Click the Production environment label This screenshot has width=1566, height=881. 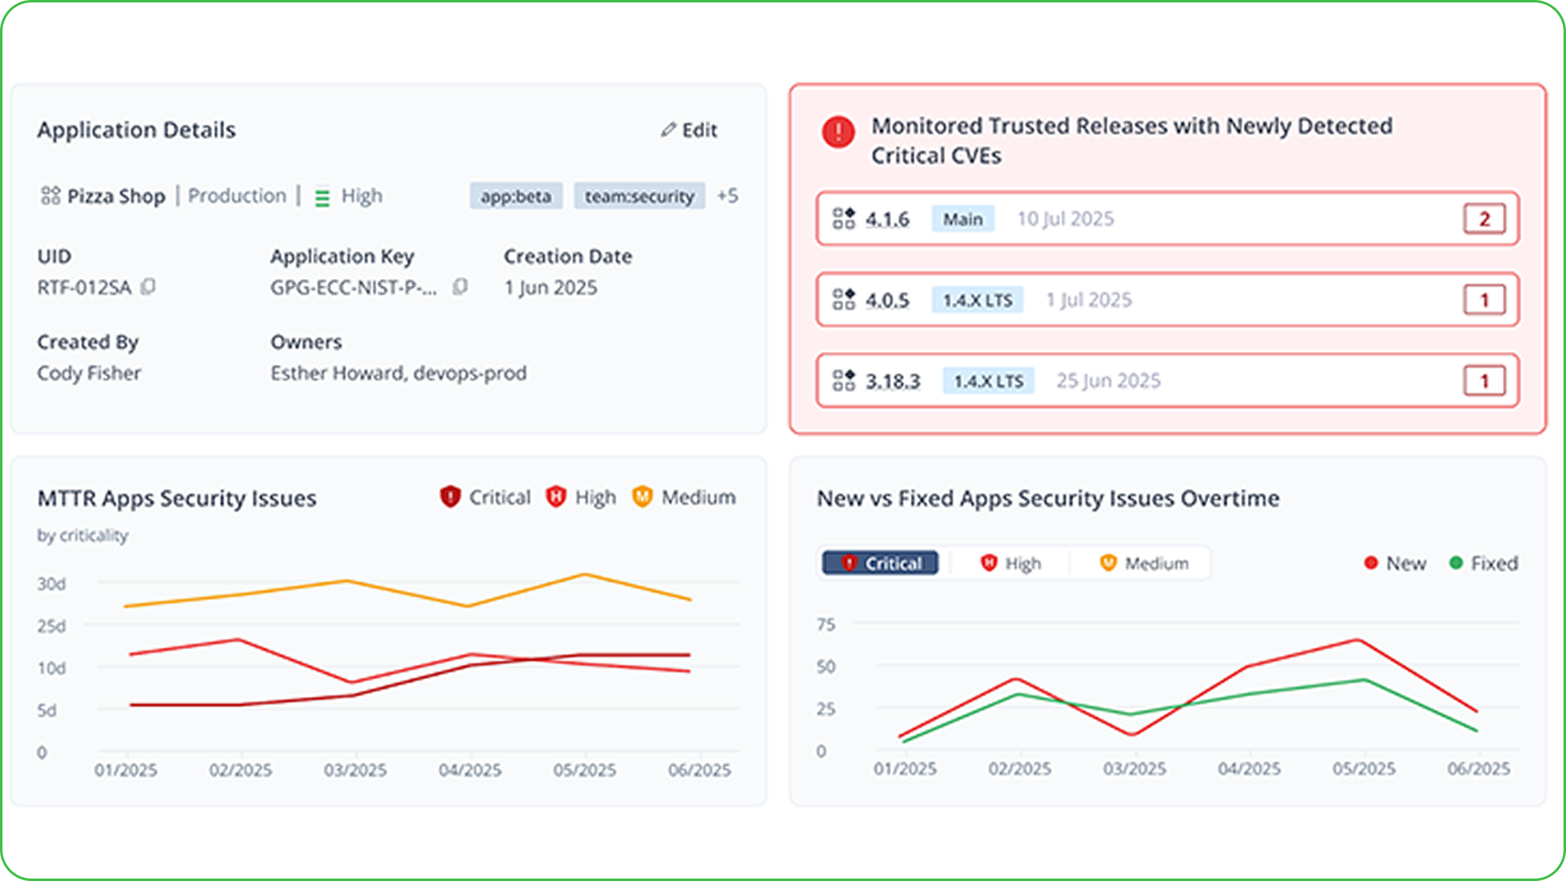[237, 196]
